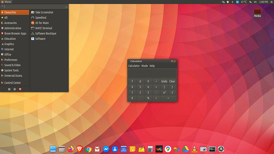Open the system monitor dock icon
Viewport: 274px width, 154px height.
tap(212, 149)
